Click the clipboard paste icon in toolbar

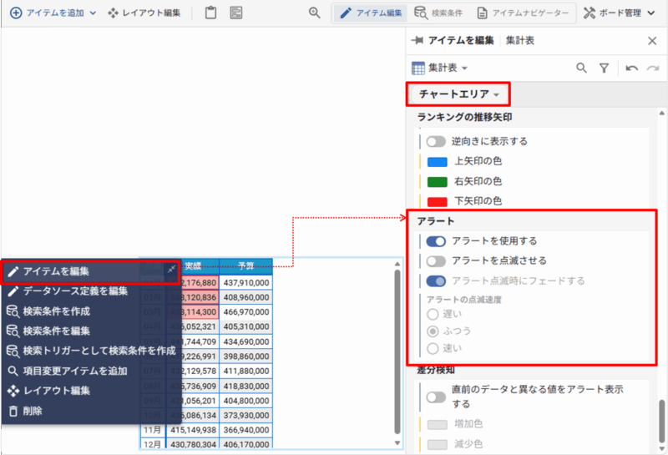tap(210, 13)
